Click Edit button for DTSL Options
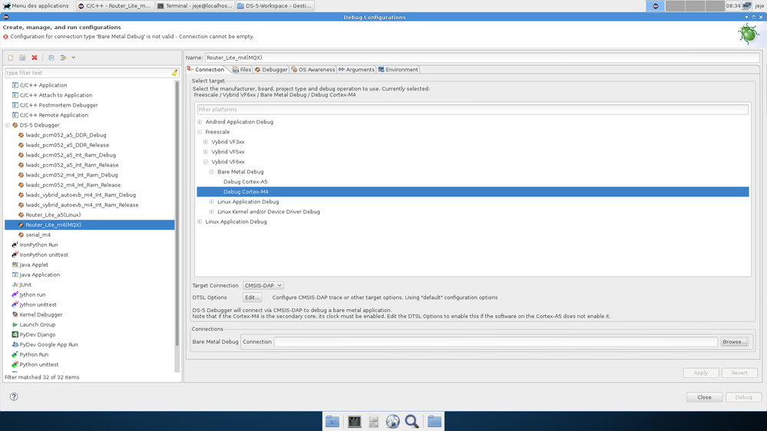767x431 pixels. [x=252, y=298]
